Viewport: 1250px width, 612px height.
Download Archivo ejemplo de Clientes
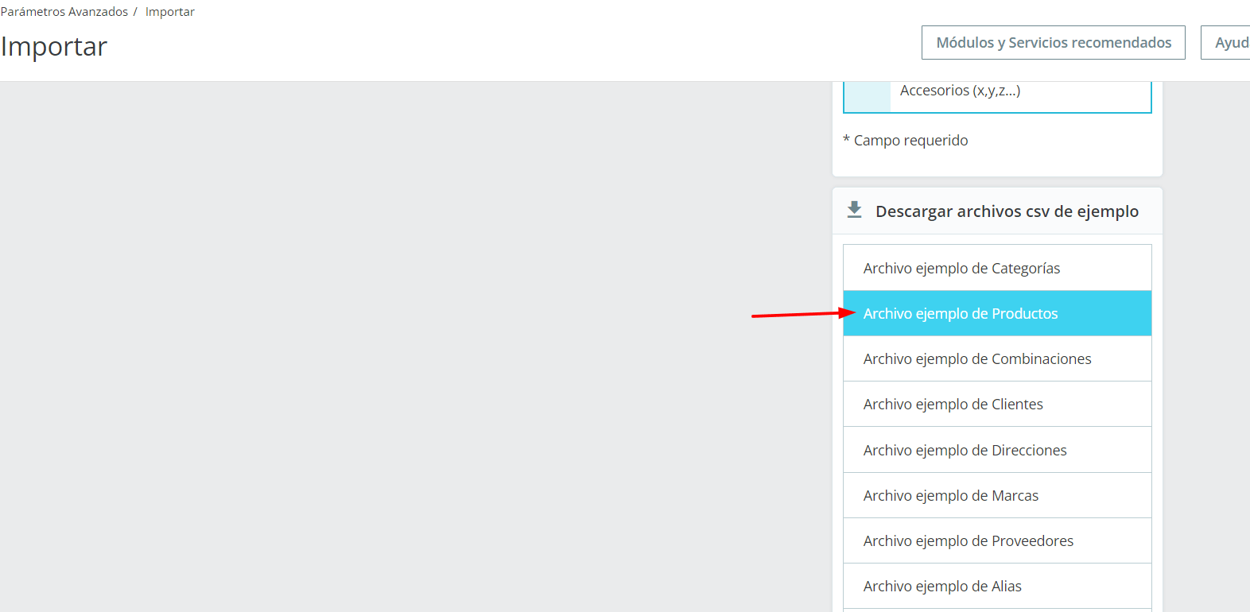tap(997, 404)
